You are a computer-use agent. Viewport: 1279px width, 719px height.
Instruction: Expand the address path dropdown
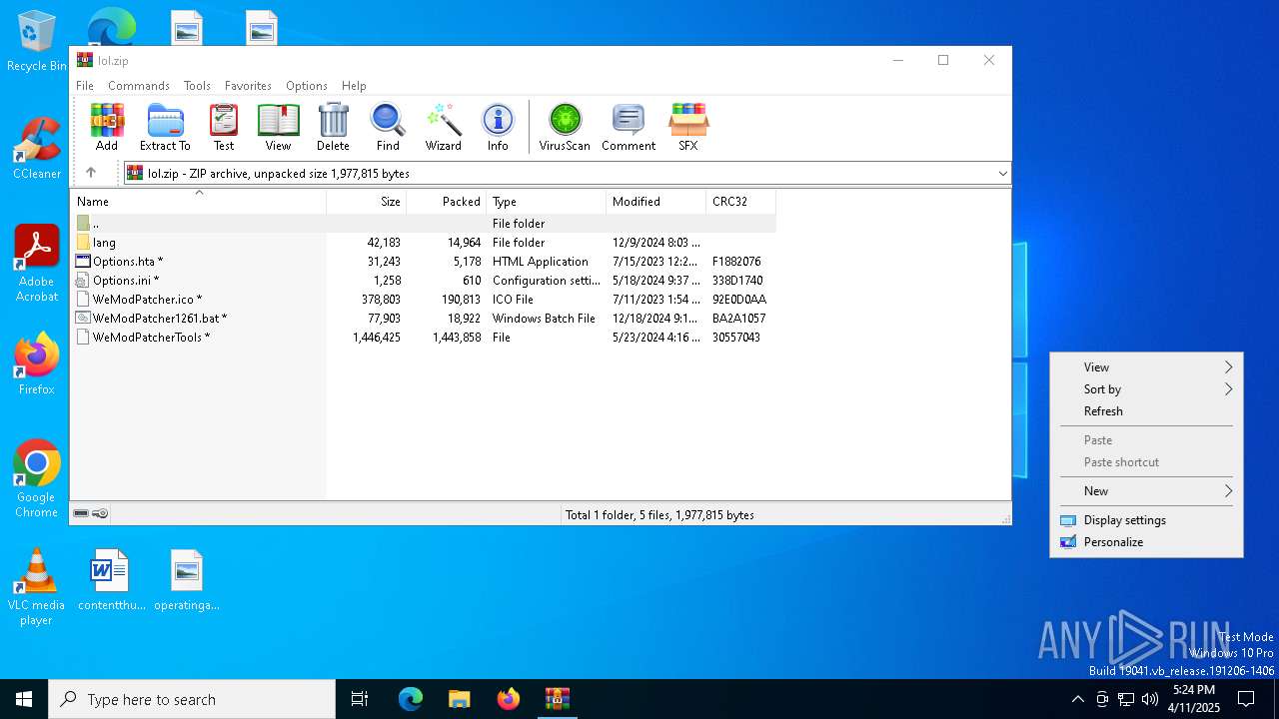coord(1002,174)
